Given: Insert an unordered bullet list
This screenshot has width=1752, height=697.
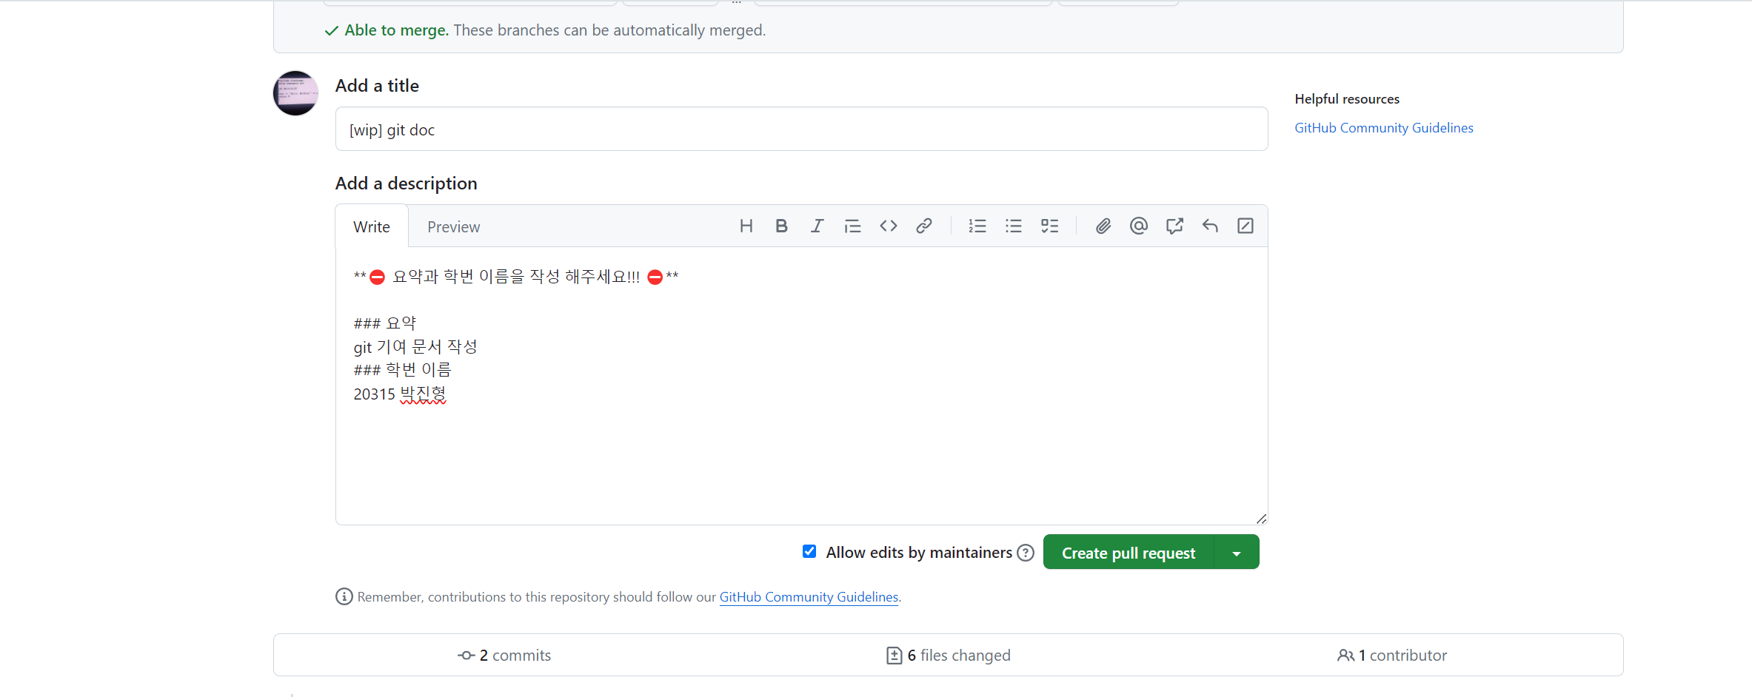Looking at the screenshot, I should pyautogui.click(x=1013, y=226).
